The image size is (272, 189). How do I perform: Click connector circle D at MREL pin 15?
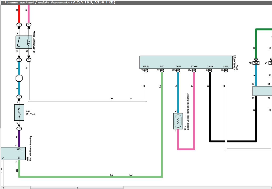click(146, 71)
